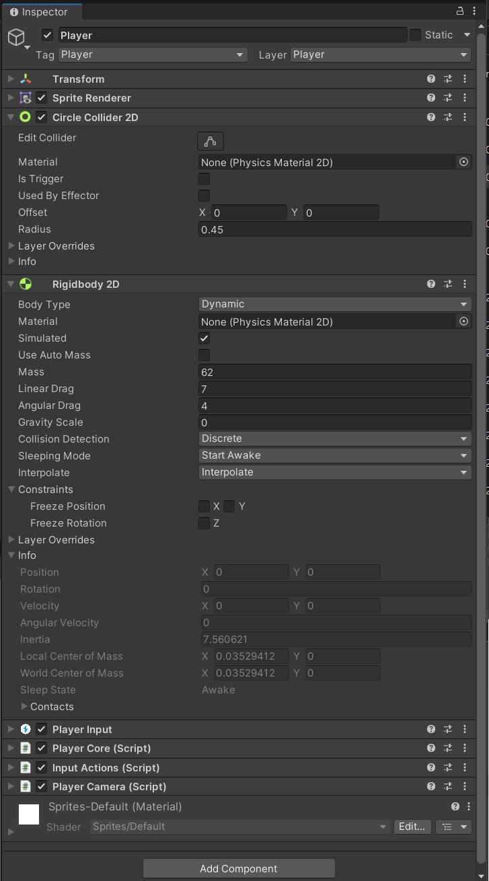The image size is (489, 881).
Task: Click the white material preview swatch
Action: coord(28,814)
